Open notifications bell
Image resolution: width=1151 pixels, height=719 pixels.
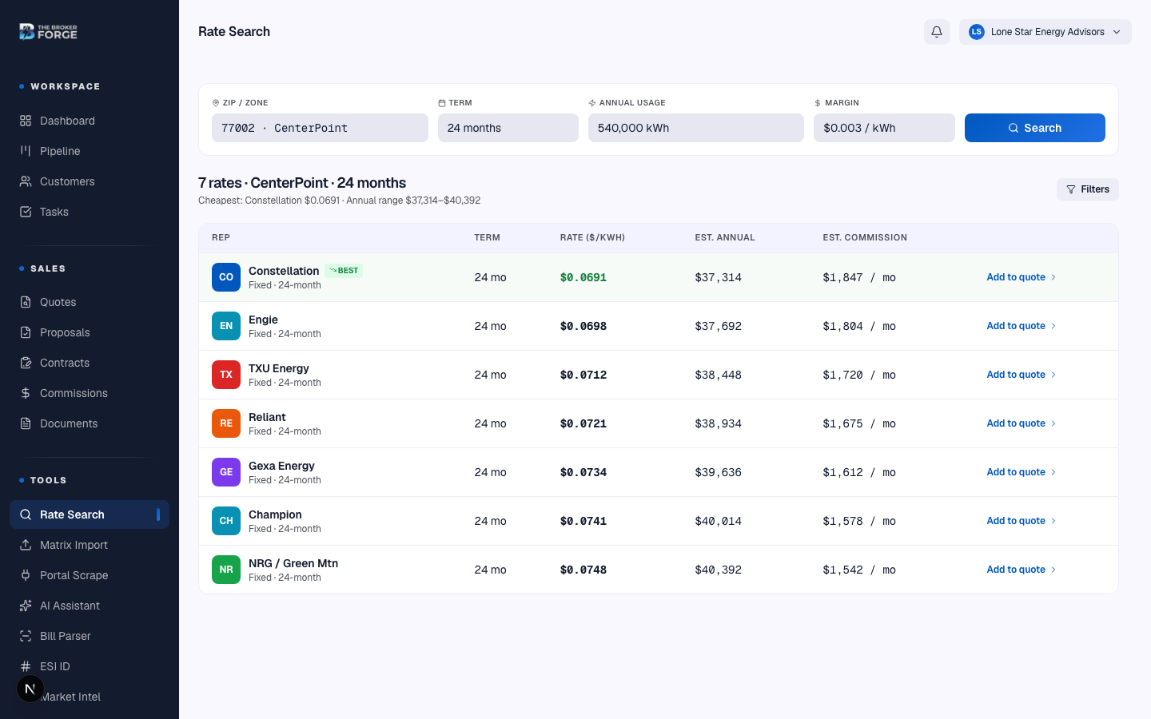937,32
